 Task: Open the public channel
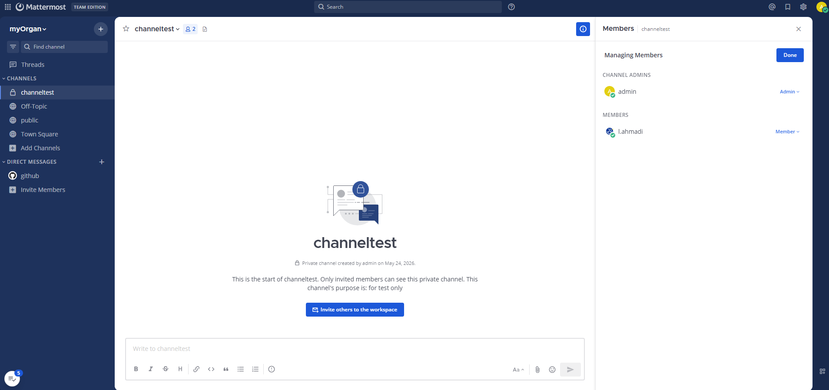click(57, 120)
